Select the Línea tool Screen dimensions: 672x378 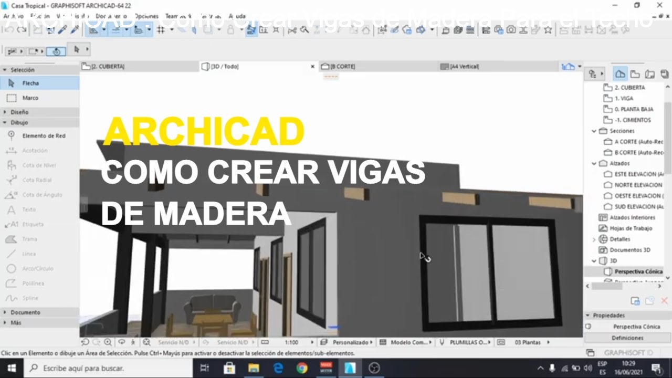coord(39,254)
